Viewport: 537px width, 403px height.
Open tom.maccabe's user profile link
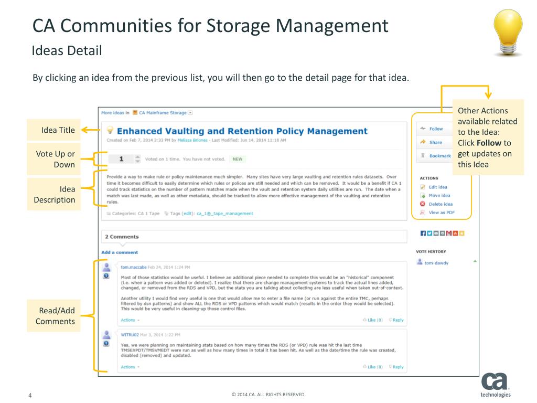(x=134, y=267)
